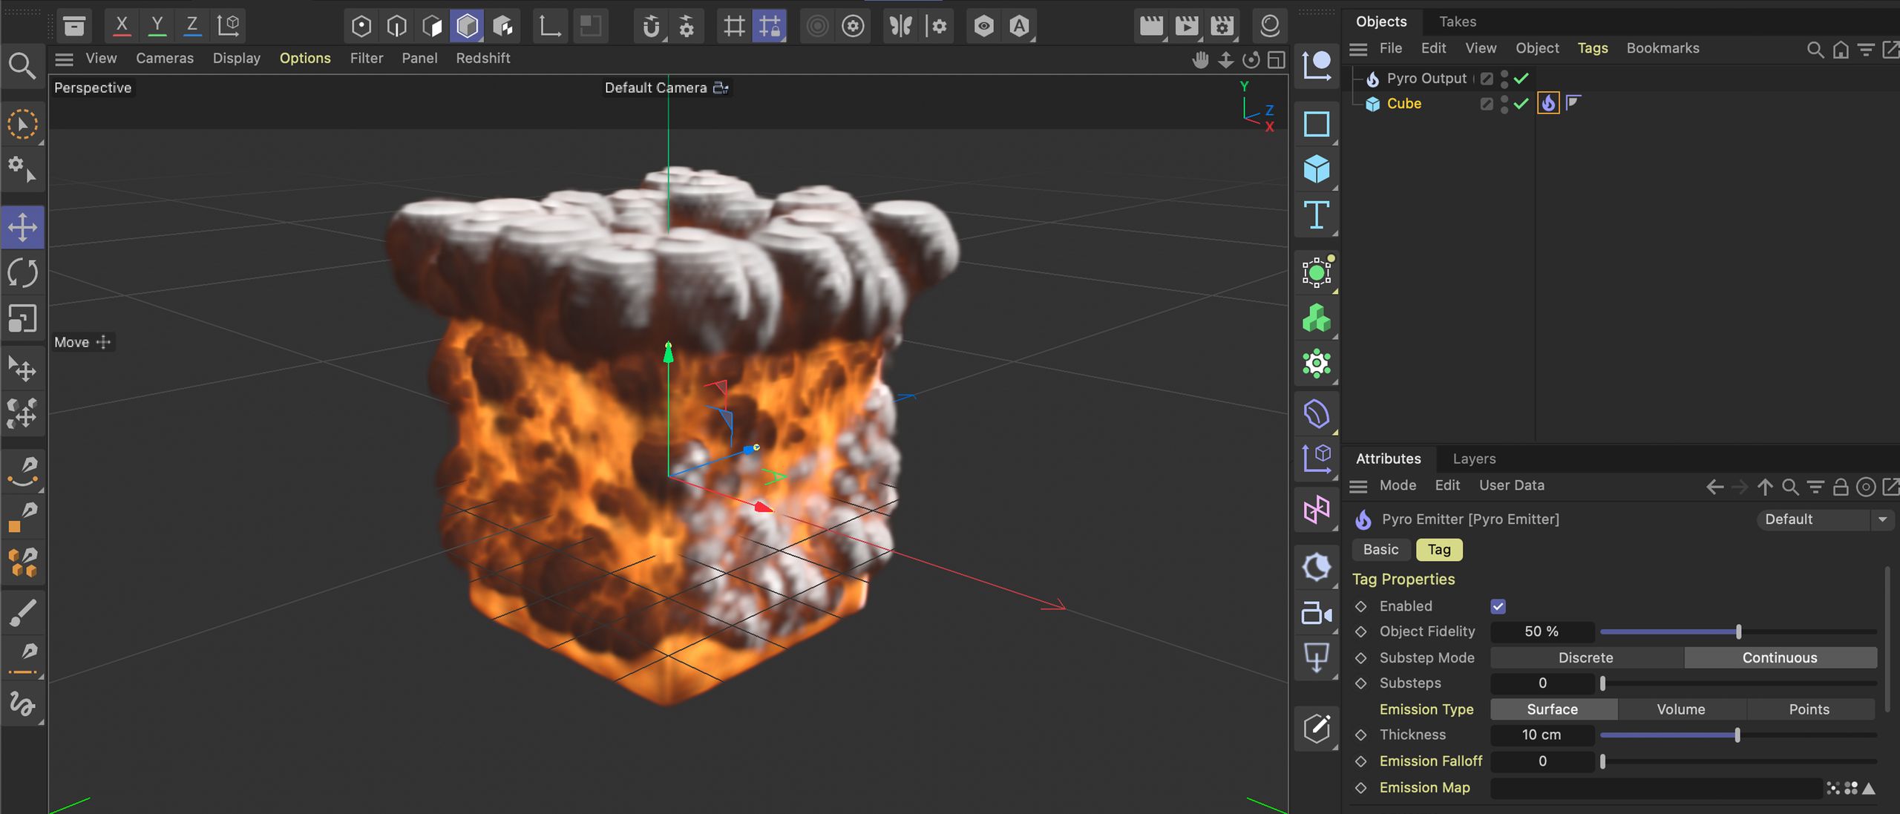Open the viewport hamburger menu beside View

65,59
